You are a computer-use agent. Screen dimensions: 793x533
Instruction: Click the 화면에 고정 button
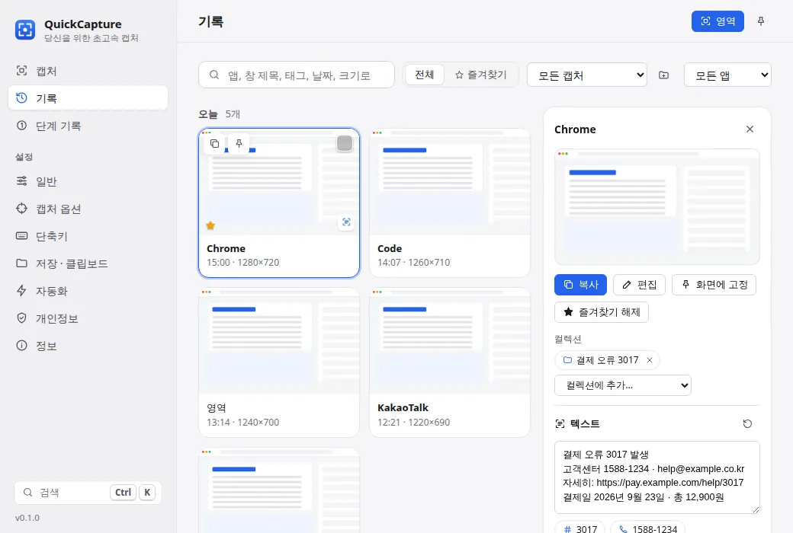pos(714,285)
